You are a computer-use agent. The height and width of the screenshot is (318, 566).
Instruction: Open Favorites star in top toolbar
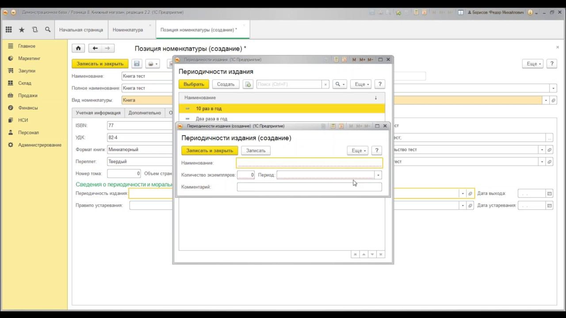[22, 30]
